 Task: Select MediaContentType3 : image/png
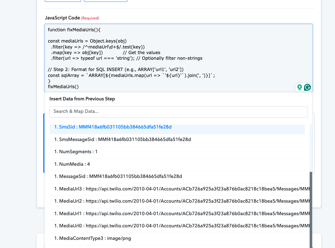point(177,238)
